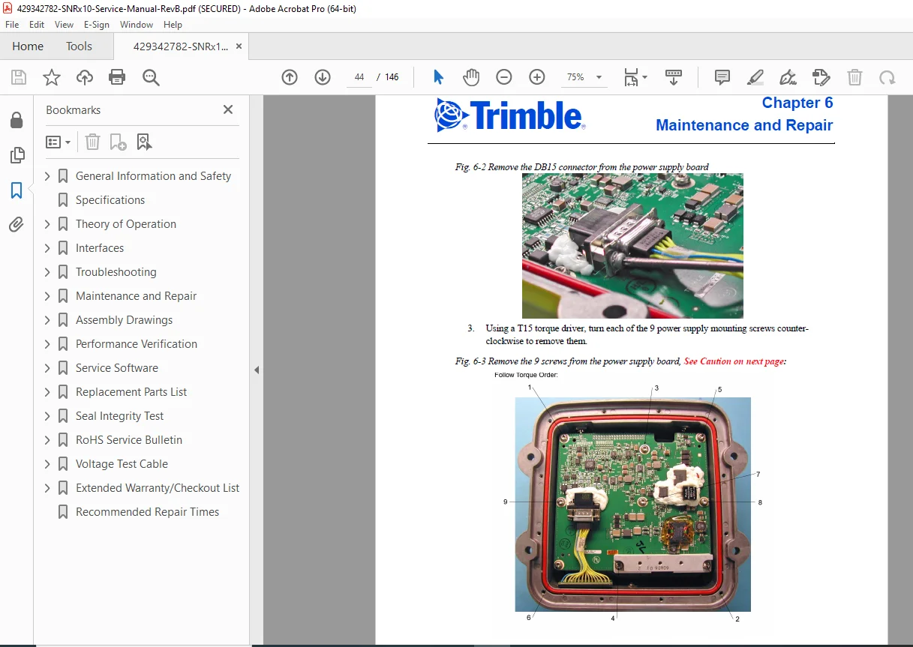Viewport: 913px width, 647px height.
Task: Expand the Service Software bookmark
Action: 47,368
